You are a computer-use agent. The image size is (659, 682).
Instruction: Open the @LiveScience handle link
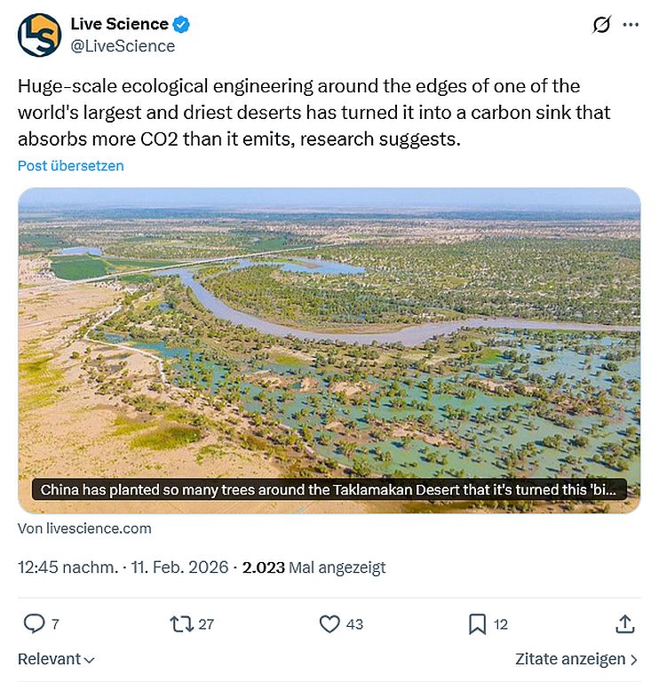[x=123, y=46]
